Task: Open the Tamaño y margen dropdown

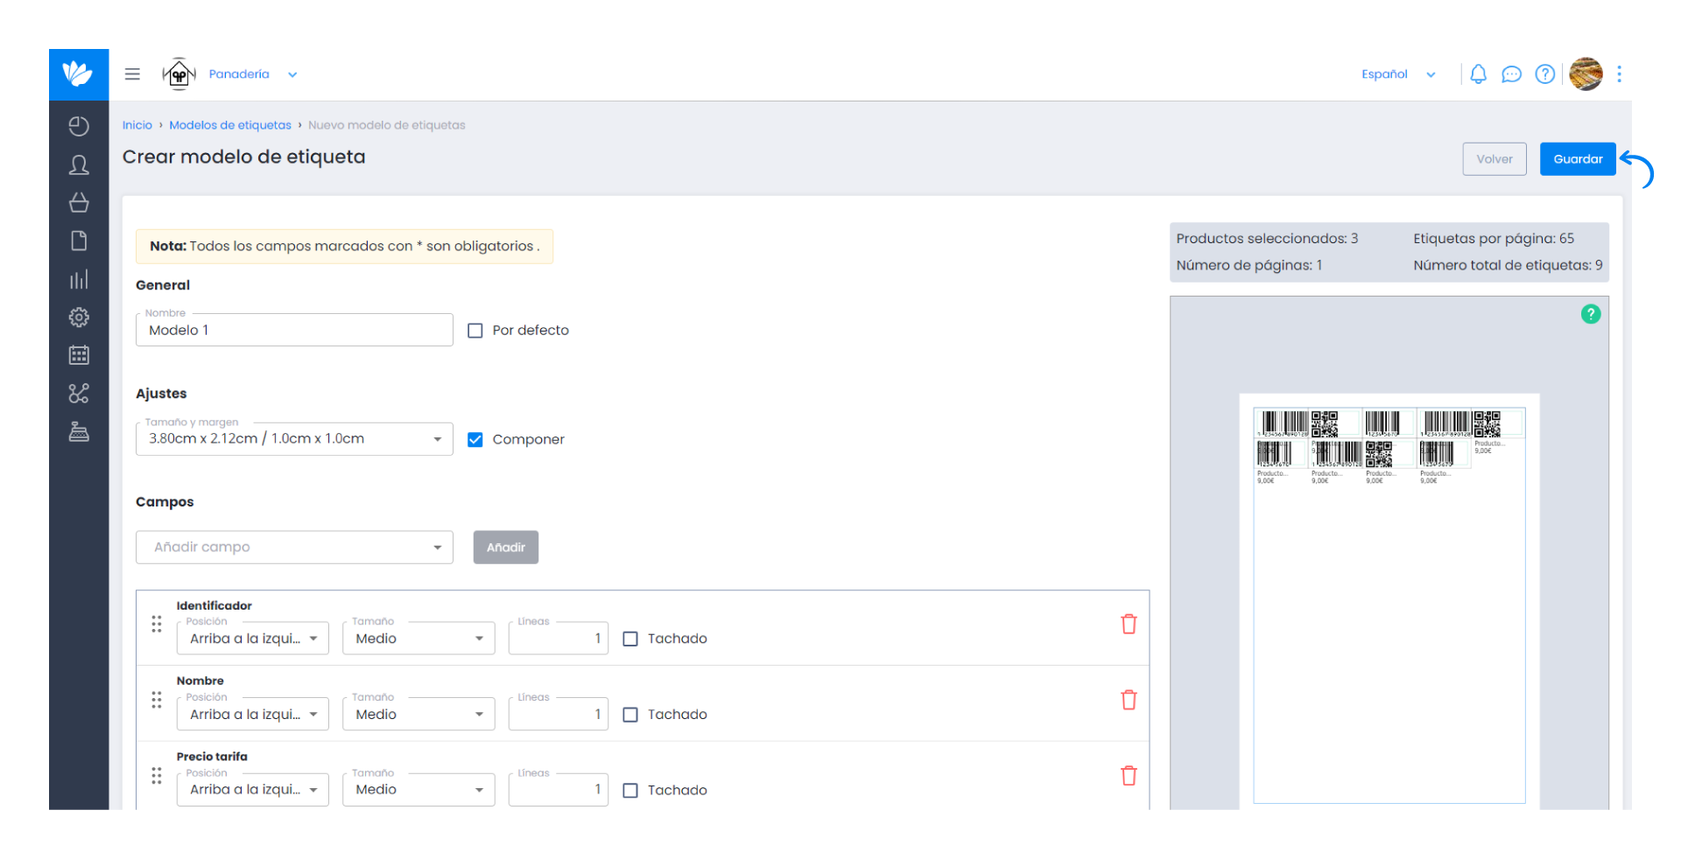Action: click(x=294, y=439)
